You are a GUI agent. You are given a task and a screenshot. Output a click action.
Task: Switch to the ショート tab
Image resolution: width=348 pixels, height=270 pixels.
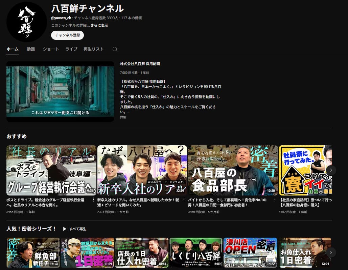coord(51,49)
